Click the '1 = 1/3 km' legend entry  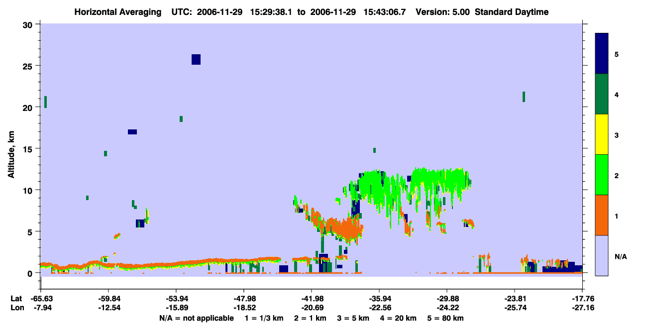point(264,318)
